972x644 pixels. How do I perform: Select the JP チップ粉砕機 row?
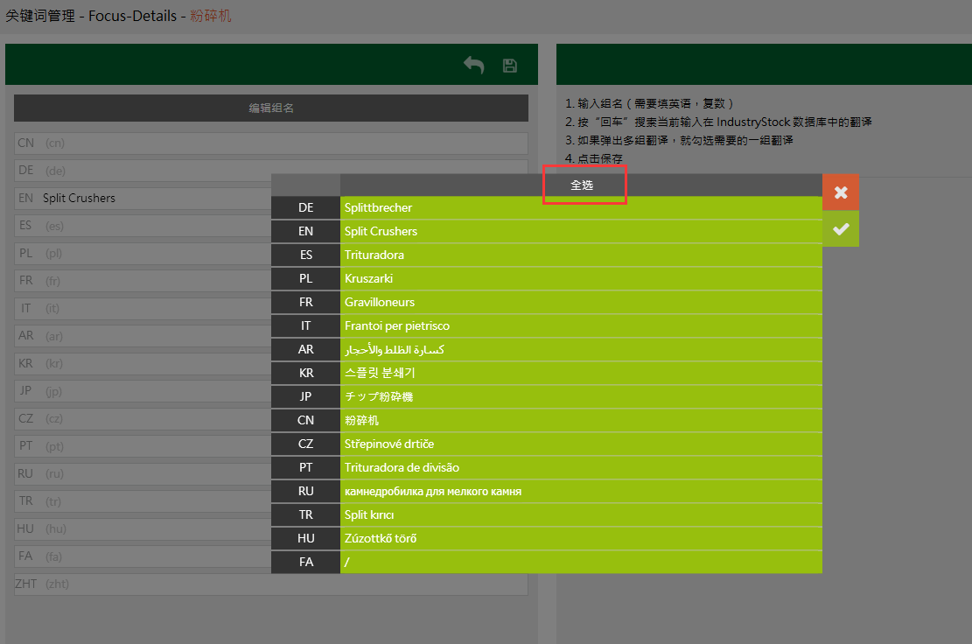point(581,397)
